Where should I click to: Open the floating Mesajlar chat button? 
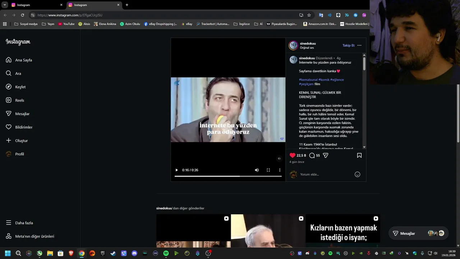(x=418, y=233)
